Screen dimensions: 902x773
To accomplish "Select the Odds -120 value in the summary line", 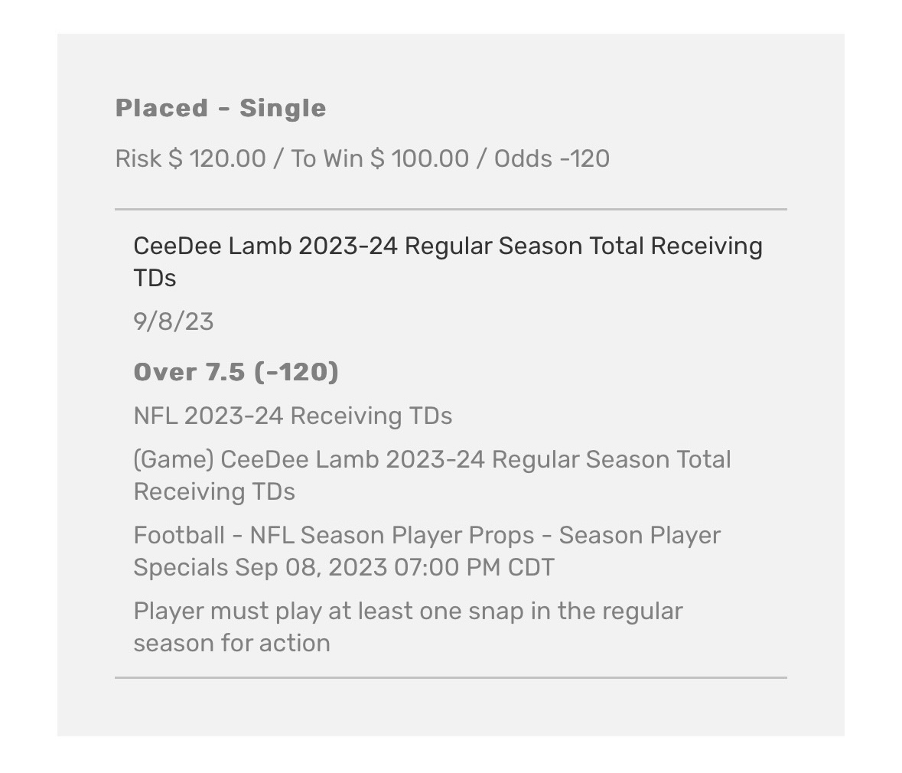I will tap(552, 158).
